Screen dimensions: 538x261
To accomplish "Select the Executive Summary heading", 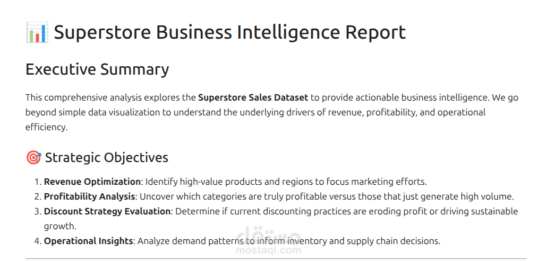I will coord(97,69).
